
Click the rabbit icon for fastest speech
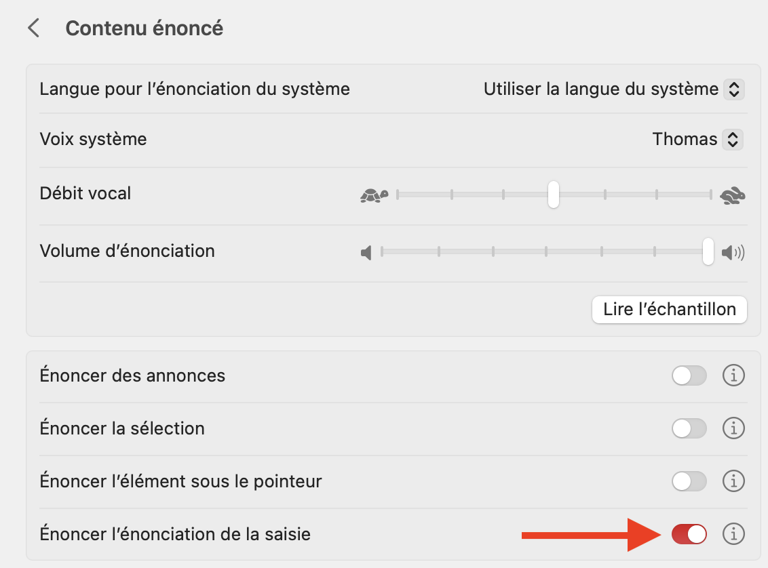pyautogui.click(x=733, y=195)
